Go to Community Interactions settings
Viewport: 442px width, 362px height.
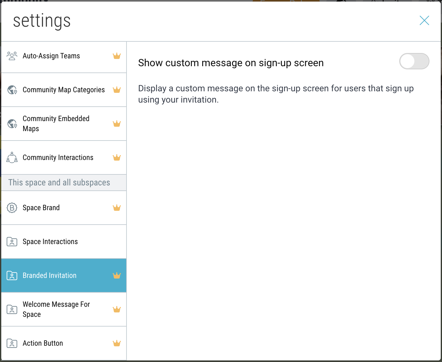tap(58, 157)
